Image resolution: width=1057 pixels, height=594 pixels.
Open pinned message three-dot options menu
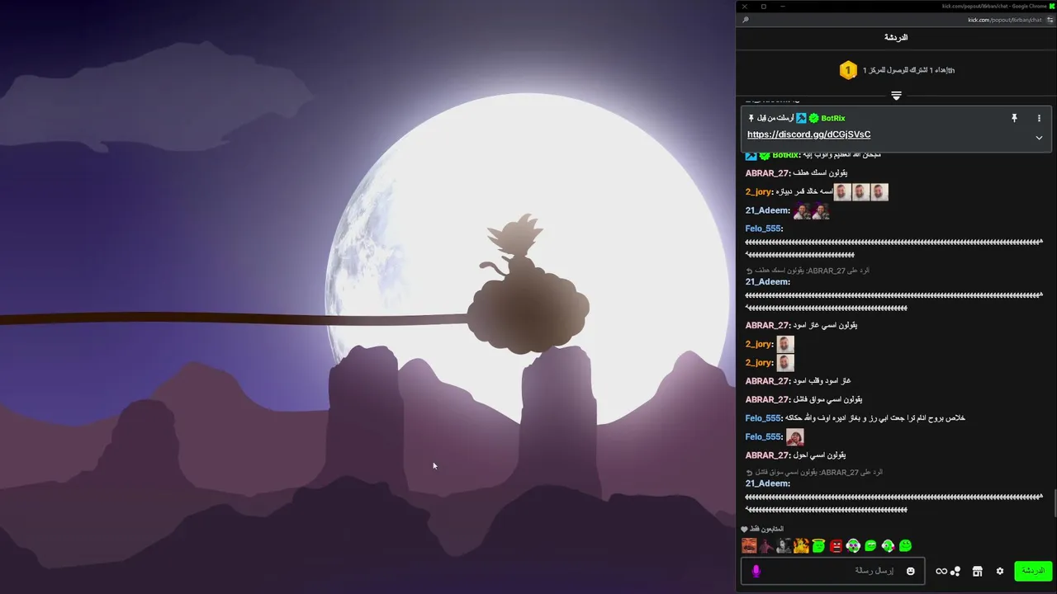(x=1039, y=118)
